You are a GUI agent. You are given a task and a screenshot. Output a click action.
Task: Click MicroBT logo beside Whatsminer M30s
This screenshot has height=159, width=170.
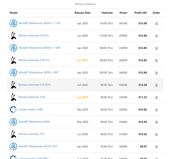tap(13, 122)
